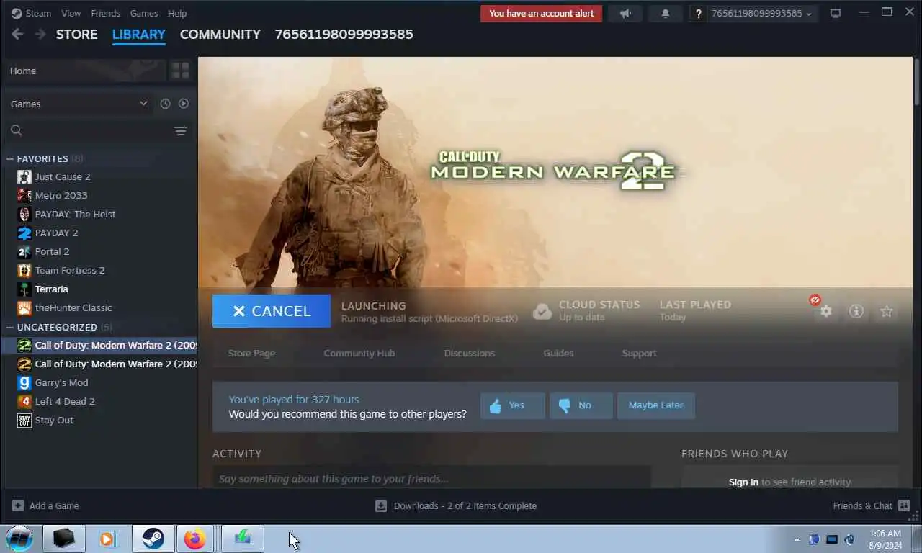Viewport: 922px width, 553px height.
Task: Click the thumbs up Yes button
Action: tap(513, 405)
